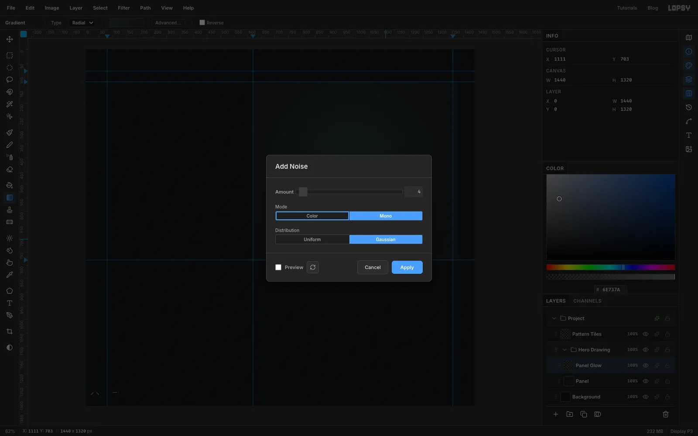Delete layer with trash icon
Screen dimensions: 698x436
[x=666, y=414]
